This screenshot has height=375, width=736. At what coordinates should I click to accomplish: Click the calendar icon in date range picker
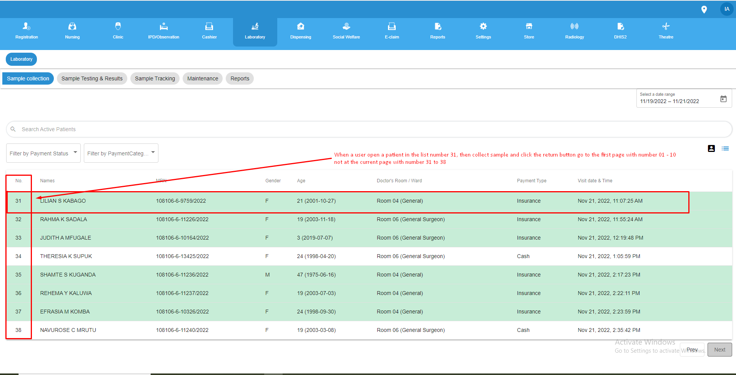[x=724, y=98]
